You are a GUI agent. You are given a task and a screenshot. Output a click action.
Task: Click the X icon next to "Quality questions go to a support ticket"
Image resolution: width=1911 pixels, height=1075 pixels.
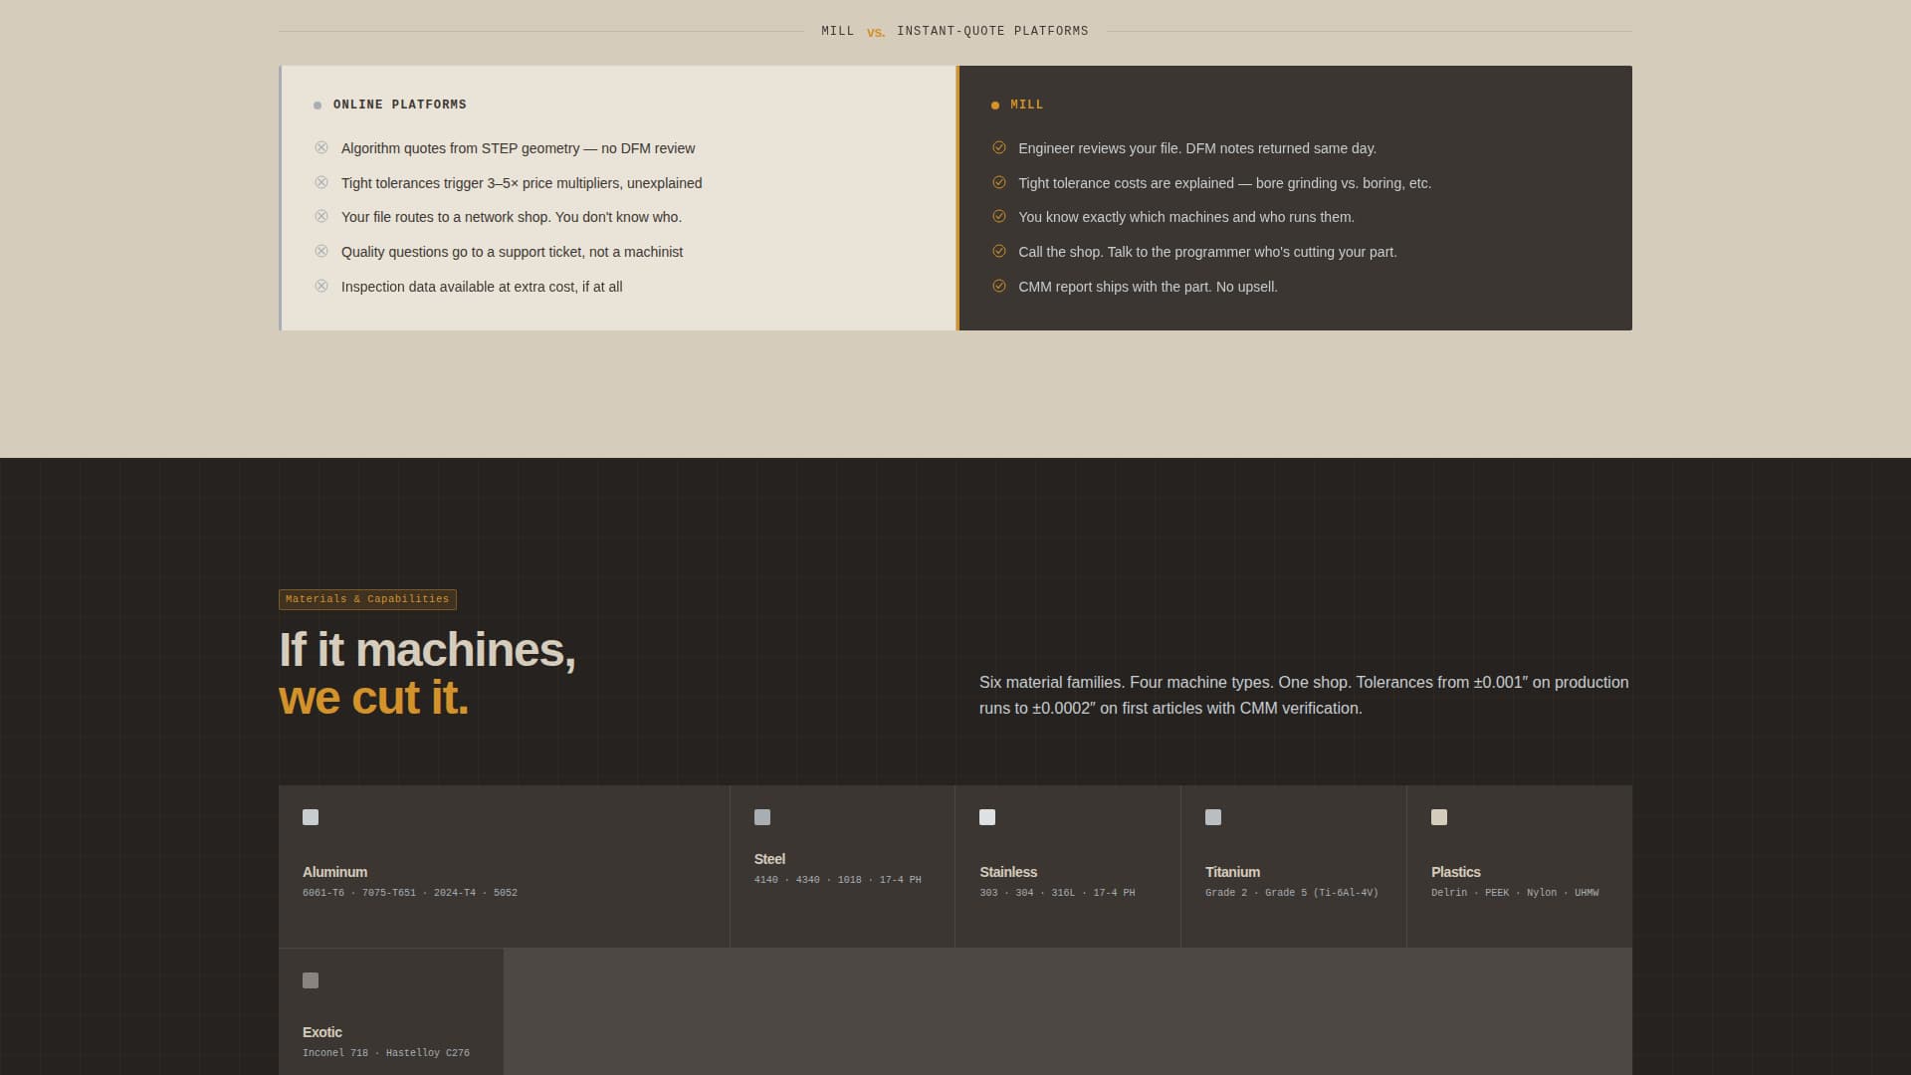321,251
